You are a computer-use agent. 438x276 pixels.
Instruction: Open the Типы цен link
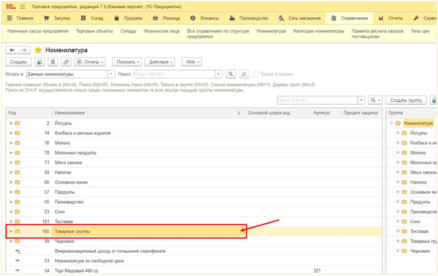click(x=420, y=31)
